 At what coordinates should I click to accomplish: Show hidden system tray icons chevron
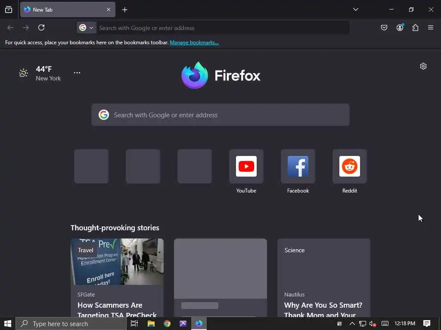point(352,324)
